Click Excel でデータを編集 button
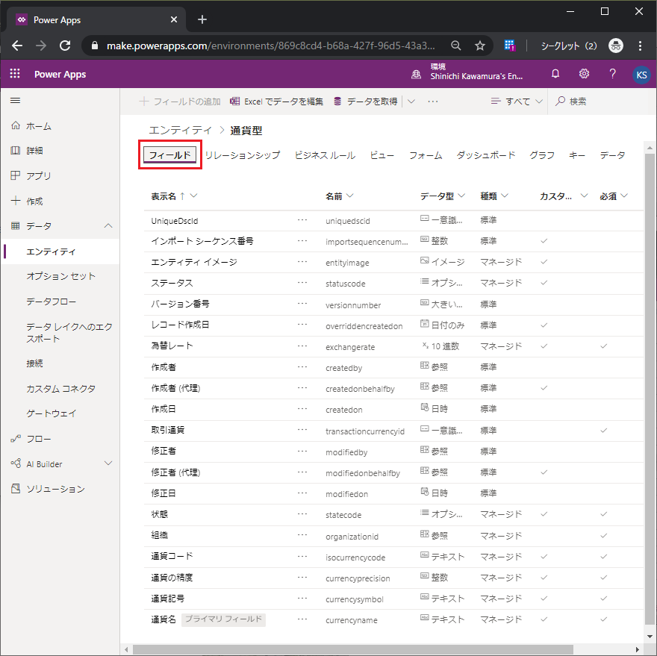 276,101
